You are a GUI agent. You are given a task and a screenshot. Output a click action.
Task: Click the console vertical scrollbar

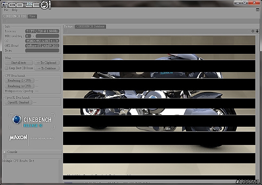tap(60, 171)
